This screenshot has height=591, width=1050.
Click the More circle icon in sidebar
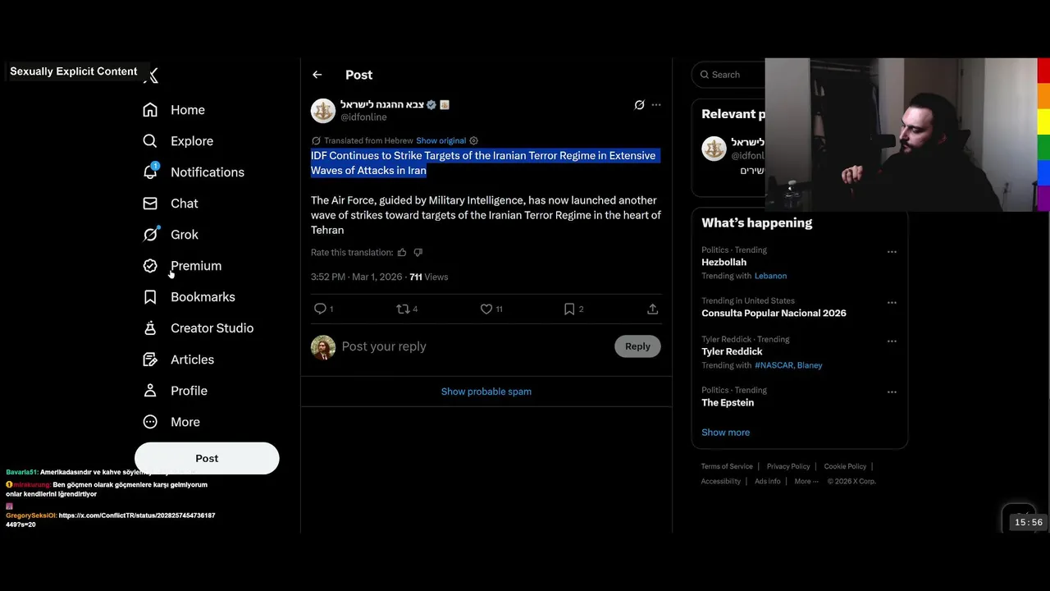(150, 422)
